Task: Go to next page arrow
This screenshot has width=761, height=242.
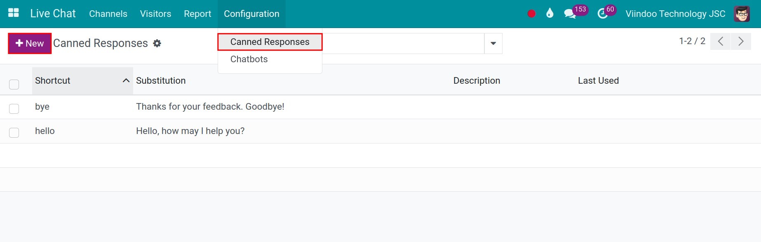Action: pyautogui.click(x=741, y=41)
